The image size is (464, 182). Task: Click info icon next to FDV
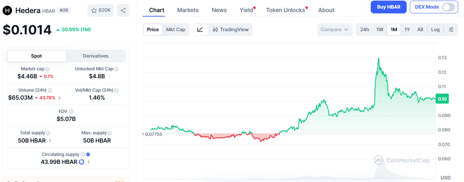[71, 112]
